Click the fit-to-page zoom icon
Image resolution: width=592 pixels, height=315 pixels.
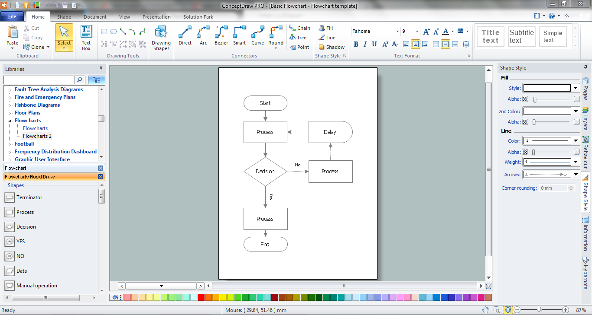pyautogui.click(x=507, y=310)
